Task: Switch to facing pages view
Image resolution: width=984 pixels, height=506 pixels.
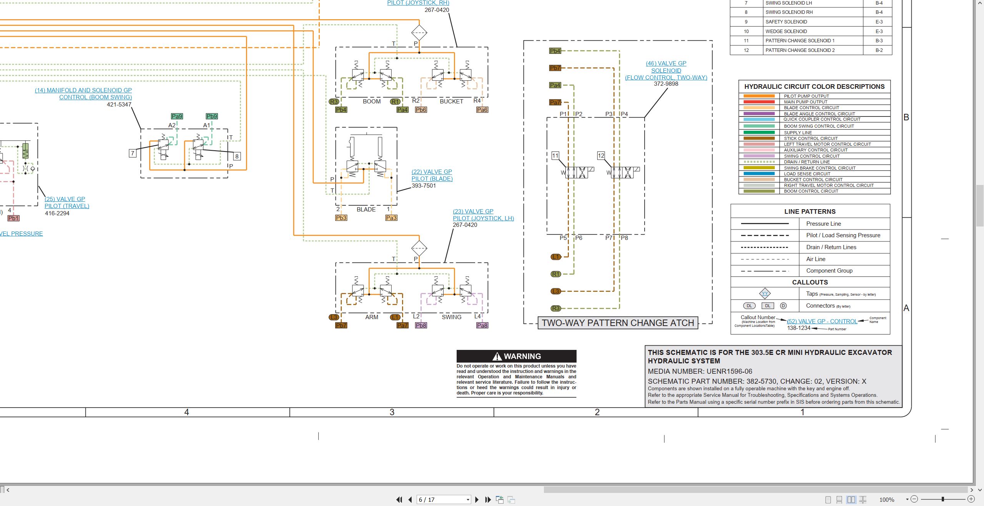Action: [851, 499]
